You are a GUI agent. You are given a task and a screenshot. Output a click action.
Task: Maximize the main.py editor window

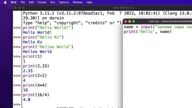133,21
